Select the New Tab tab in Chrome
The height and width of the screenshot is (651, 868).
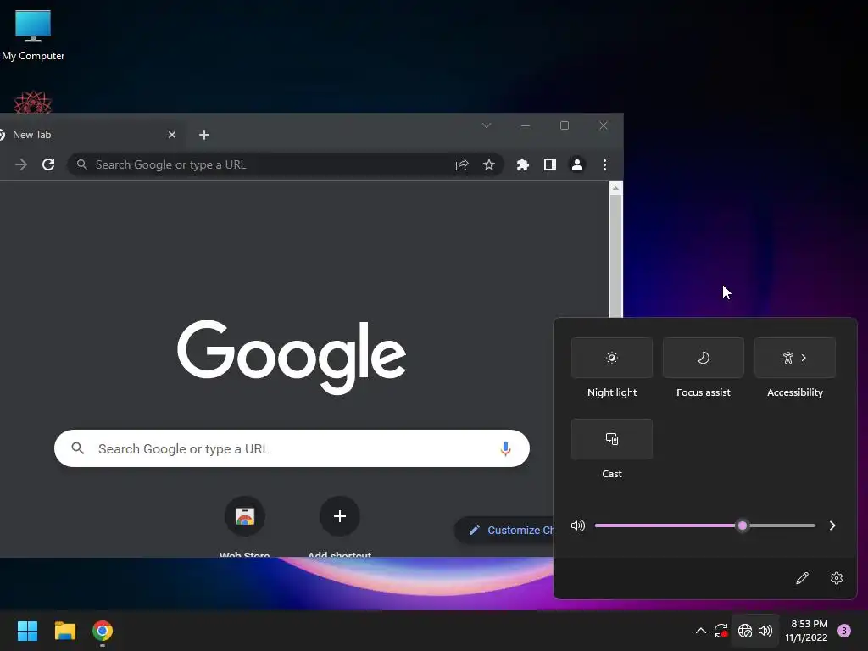[x=83, y=135]
